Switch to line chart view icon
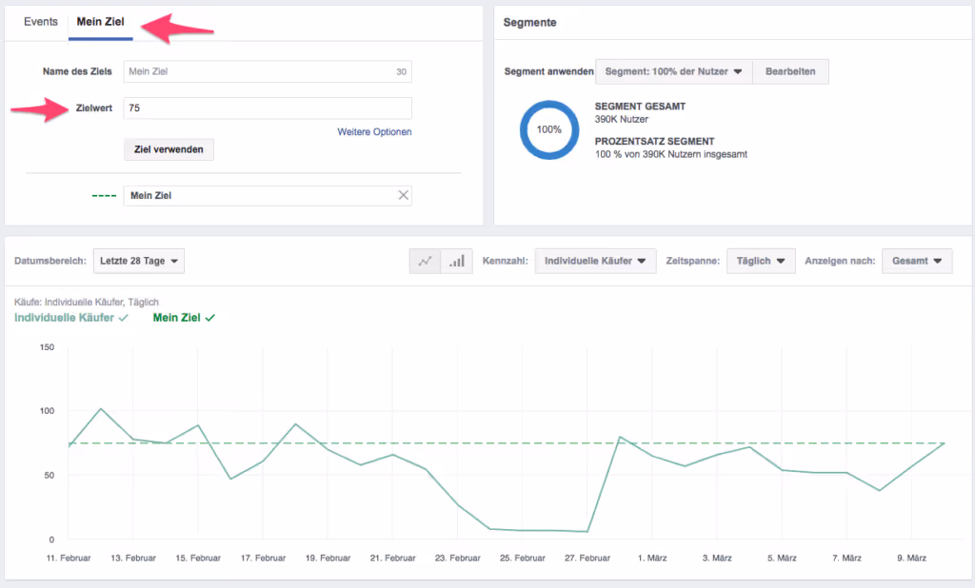 click(x=426, y=261)
